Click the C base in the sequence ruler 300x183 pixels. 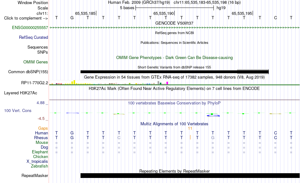(275, 18)
